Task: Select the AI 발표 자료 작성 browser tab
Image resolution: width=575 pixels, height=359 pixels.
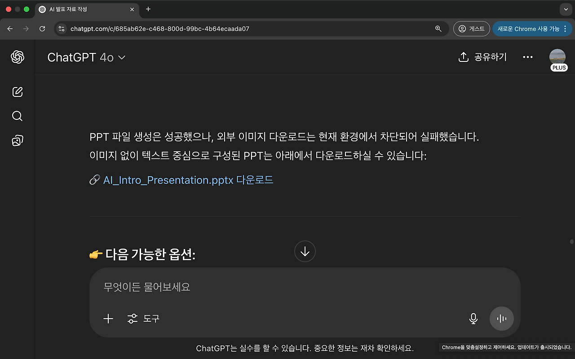Action: [81, 9]
